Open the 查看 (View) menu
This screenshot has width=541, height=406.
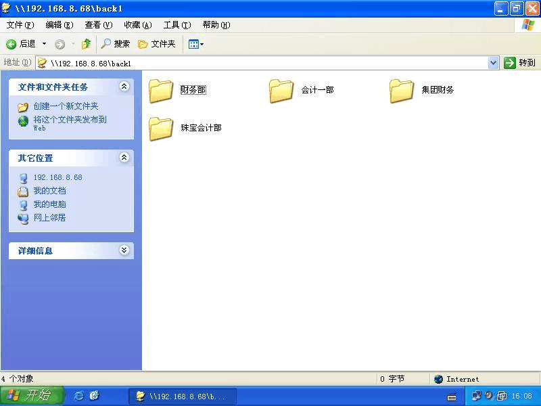point(98,25)
